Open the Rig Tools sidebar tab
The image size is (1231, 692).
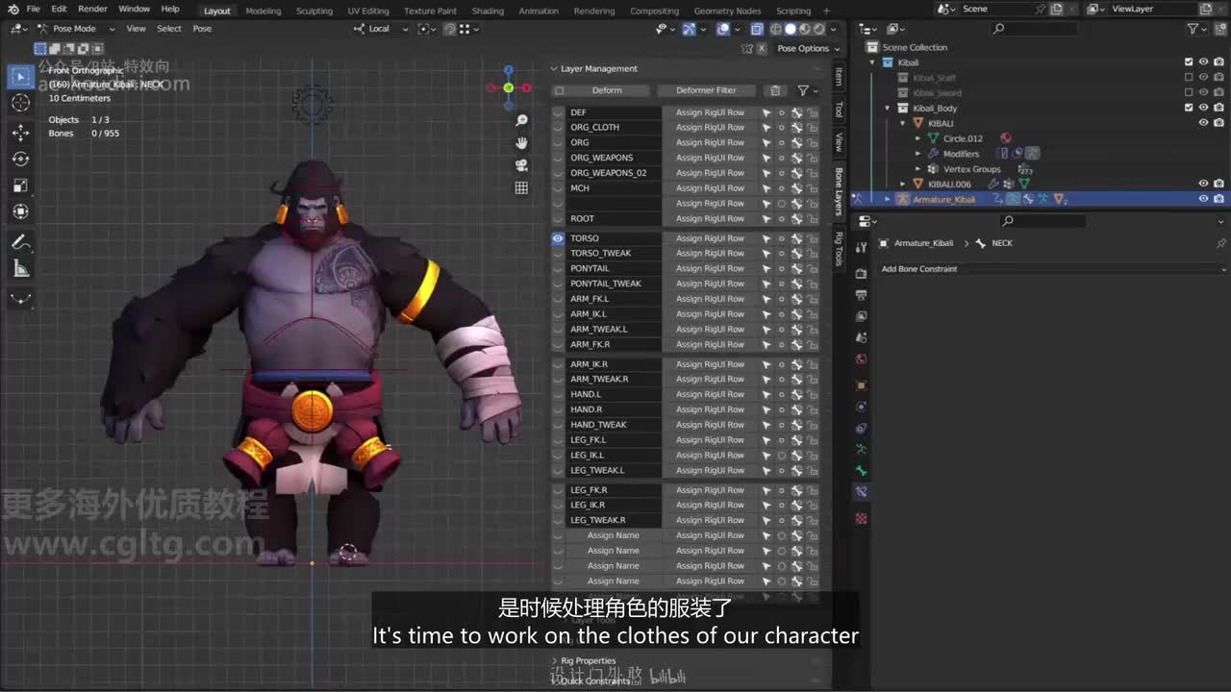point(839,249)
